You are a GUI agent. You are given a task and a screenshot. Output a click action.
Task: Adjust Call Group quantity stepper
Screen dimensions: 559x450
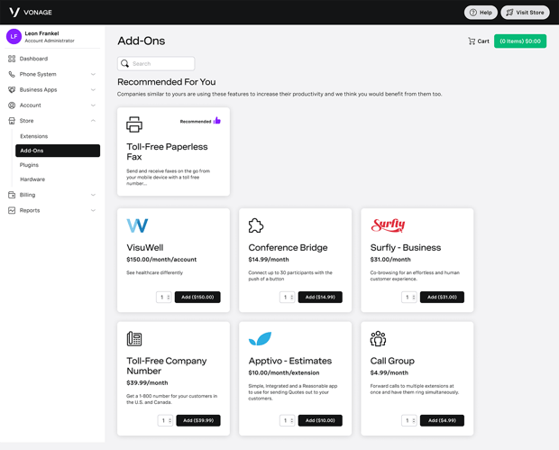[x=408, y=420]
